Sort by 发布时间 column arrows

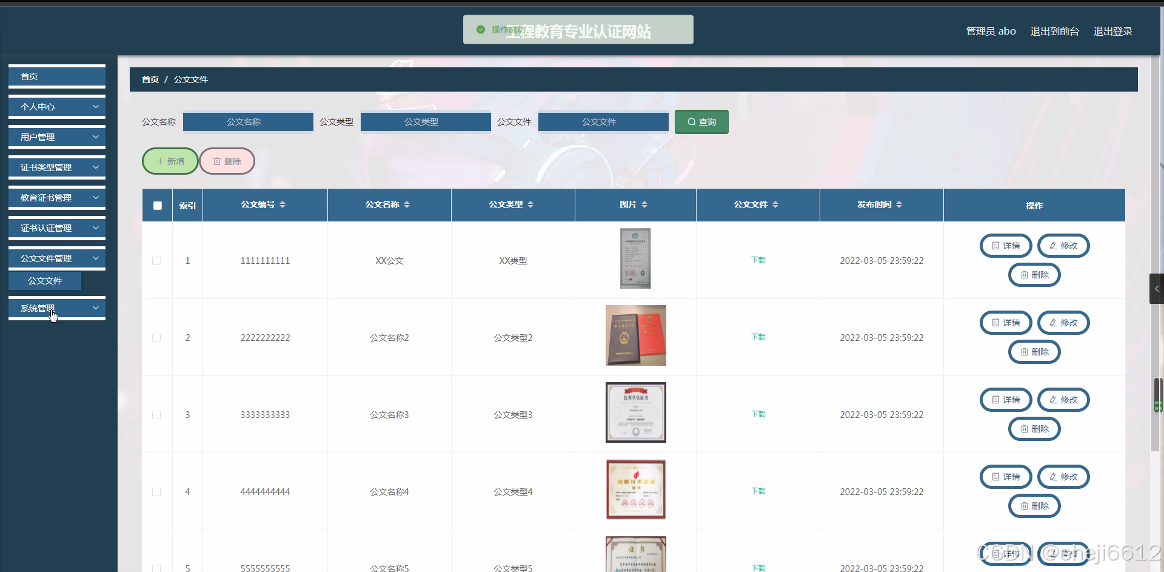[899, 204]
